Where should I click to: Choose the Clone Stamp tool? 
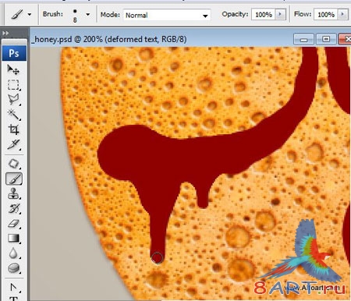point(13,193)
